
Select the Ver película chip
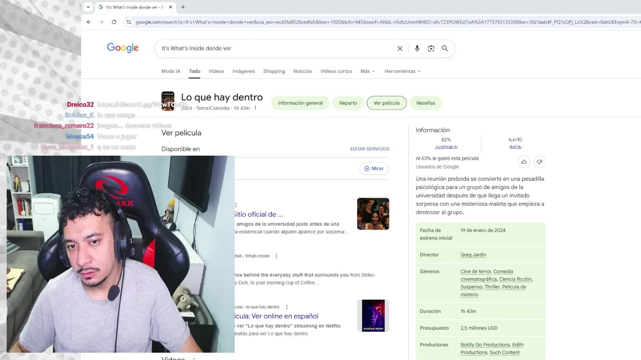click(387, 103)
